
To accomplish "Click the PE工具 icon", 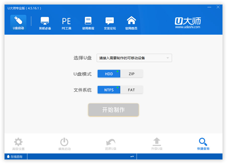I will (x=66, y=23).
